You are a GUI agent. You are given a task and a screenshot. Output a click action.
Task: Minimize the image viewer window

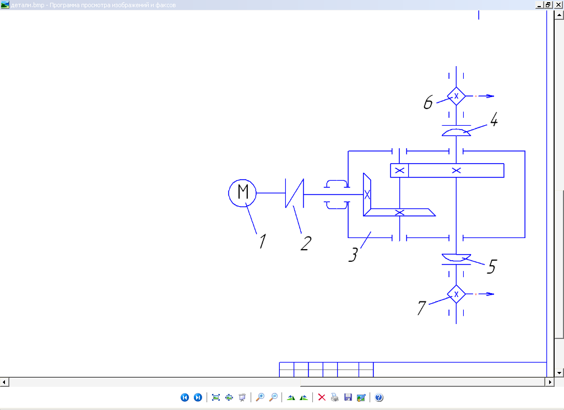pyautogui.click(x=539, y=4)
